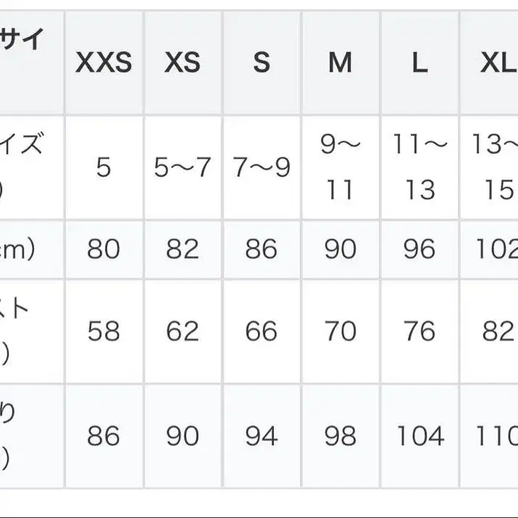
Task: Select the cell showing 62
Action: tap(182, 331)
